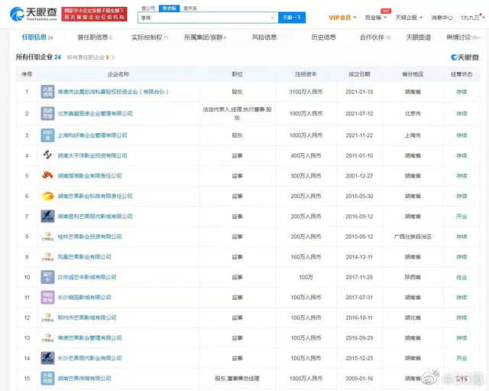Click the 广西壮族自治区 region cell
The height and width of the screenshot is (391, 489).
(413, 236)
